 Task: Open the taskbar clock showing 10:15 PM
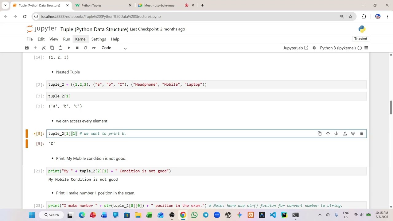[381, 215]
